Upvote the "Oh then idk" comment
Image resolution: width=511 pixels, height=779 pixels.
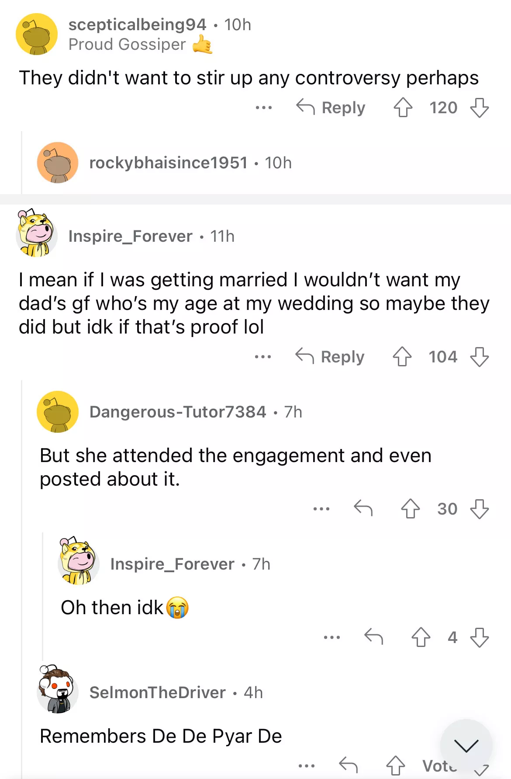click(x=421, y=637)
